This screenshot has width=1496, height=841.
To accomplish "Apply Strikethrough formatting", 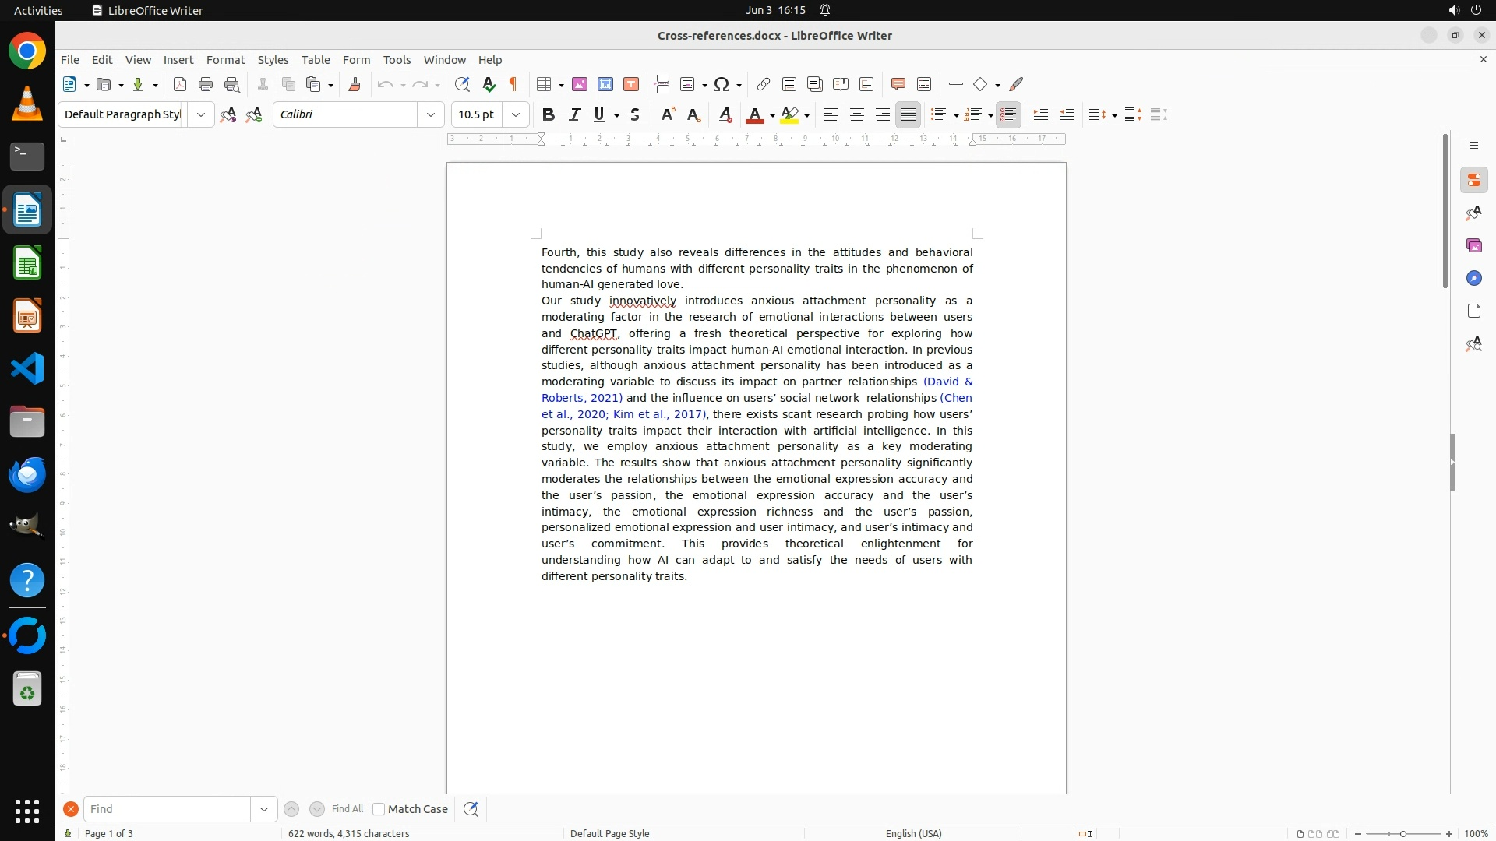I will coord(635,114).
